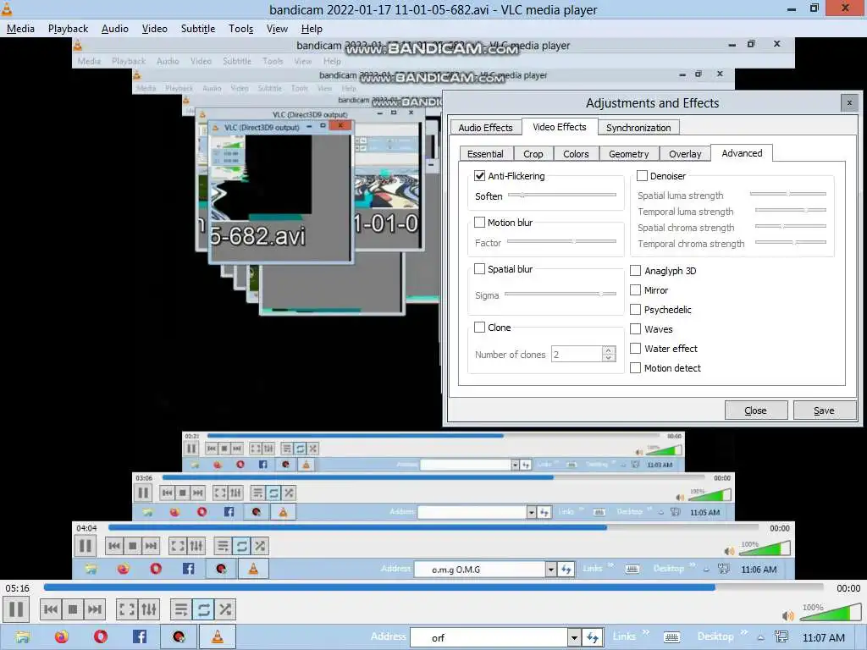Switch to the Audio Effects tab
Screen dimensions: 867x650
(485, 128)
